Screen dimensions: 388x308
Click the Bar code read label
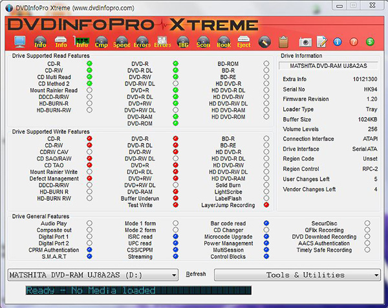pos(228,224)
